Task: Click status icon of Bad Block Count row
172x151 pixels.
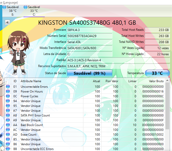Action: (8, 125)
